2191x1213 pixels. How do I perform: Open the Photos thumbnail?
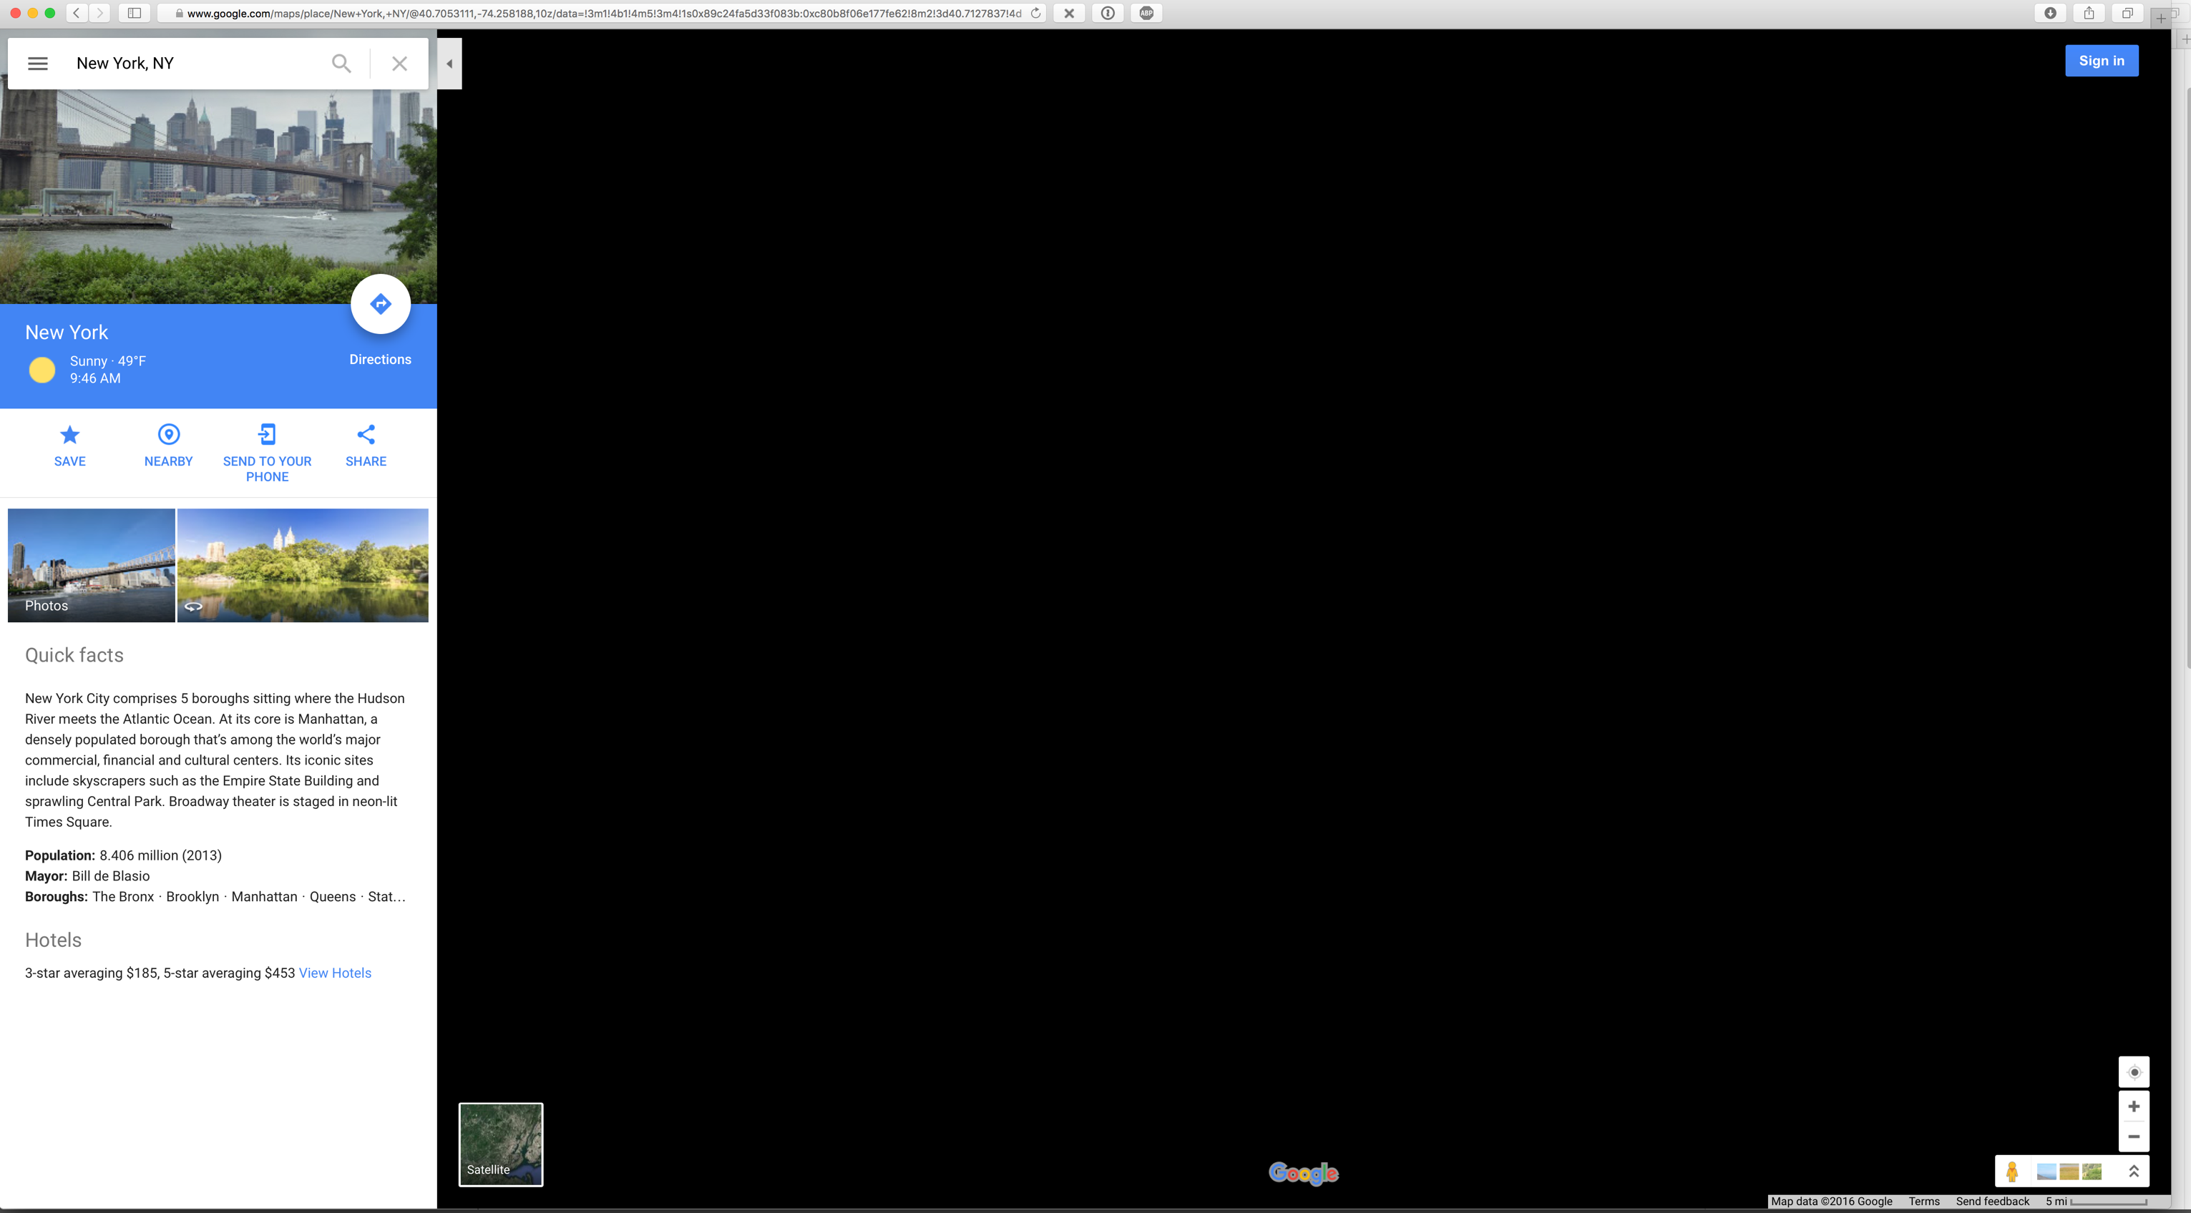(x=91, y=565)
